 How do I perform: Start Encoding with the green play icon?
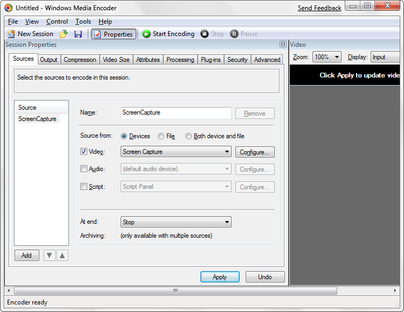point(147,34)
